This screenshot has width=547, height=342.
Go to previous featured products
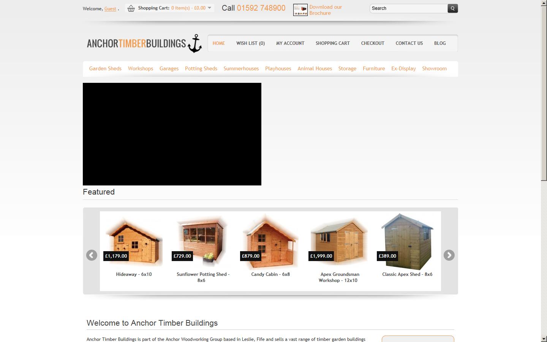(x=92, y=255)
